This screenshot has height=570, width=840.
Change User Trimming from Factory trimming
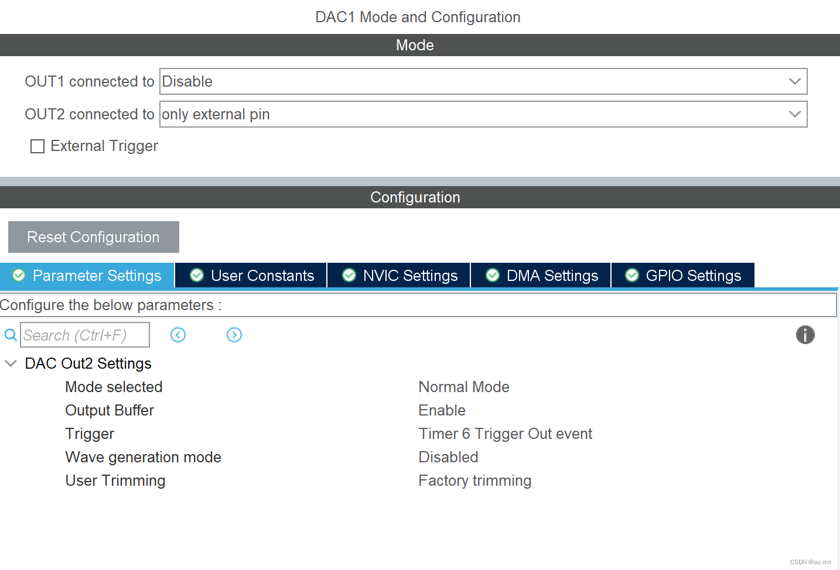474,480
